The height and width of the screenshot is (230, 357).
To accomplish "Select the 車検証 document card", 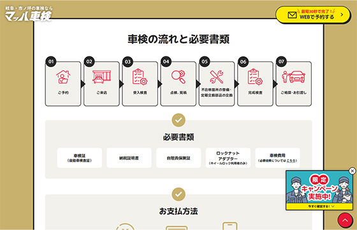I will click(80, 158).
